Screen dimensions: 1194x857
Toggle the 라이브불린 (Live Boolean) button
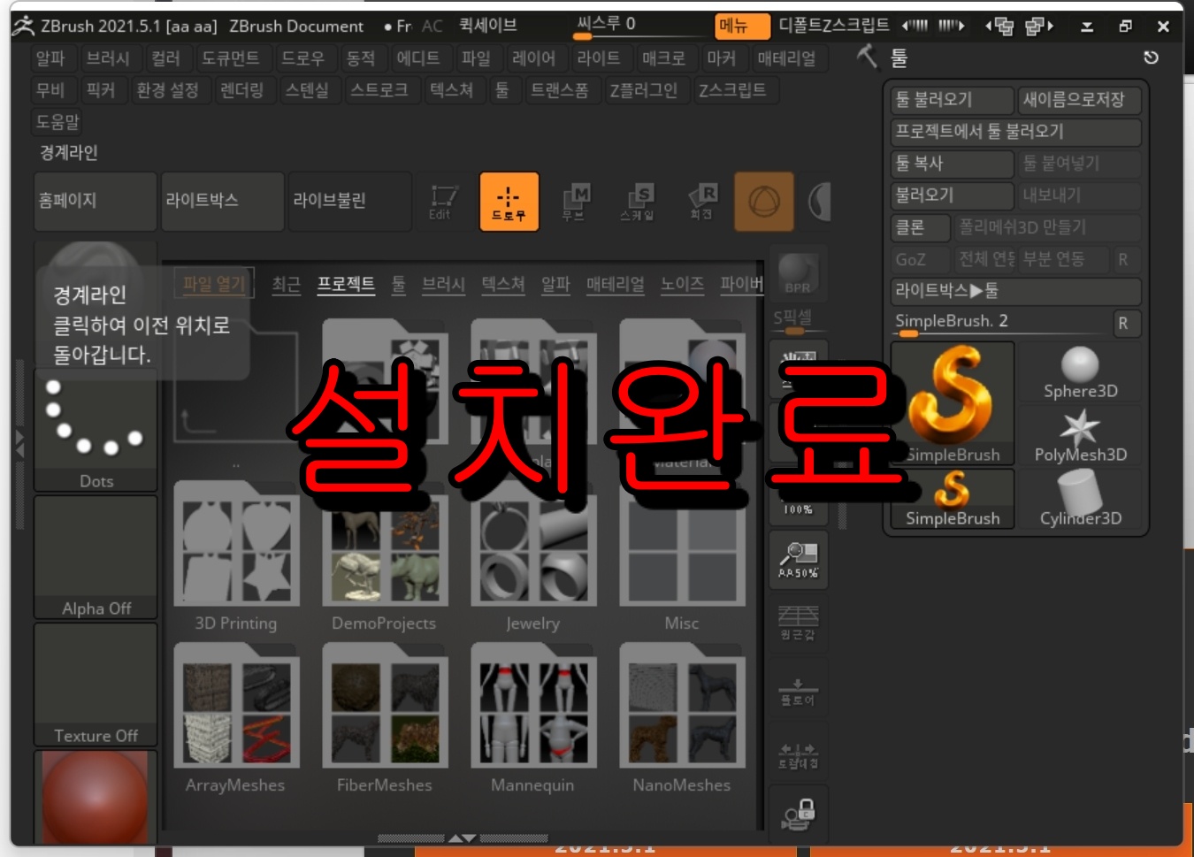pyautogui.click(x=348, y=202)
